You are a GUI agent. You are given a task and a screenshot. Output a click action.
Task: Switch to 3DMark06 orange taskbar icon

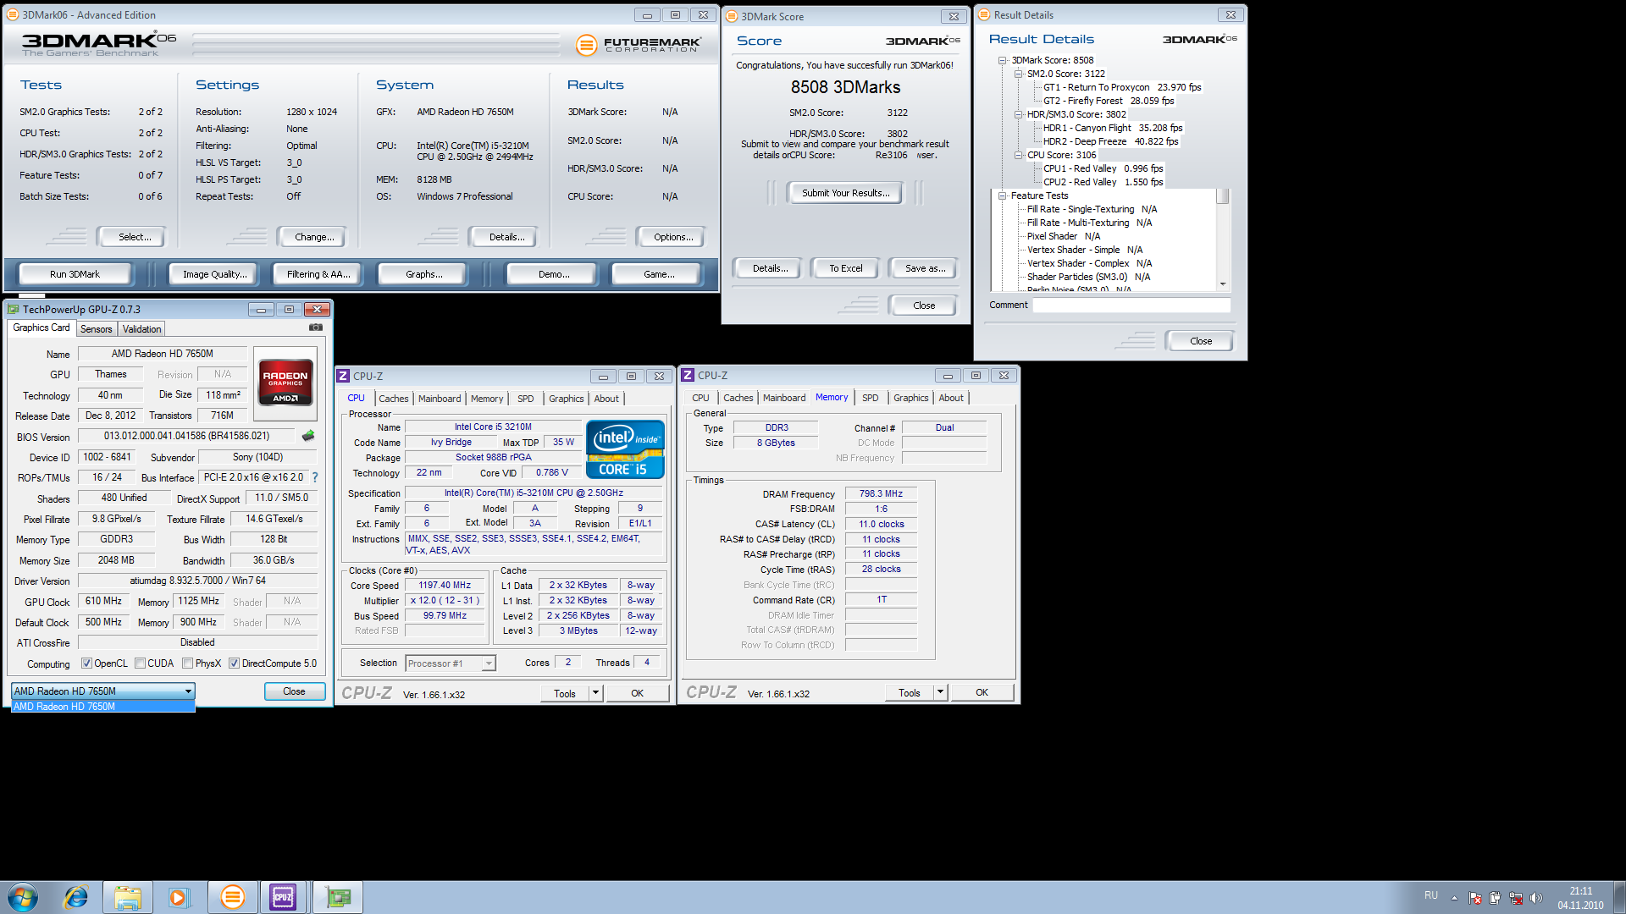click(x=232, y=897)
